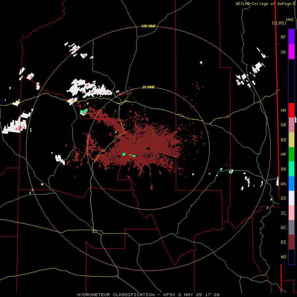Image resolution: width=297 pixels, height=297 pixels.
Task: Click the brown BI legend swatch
Action: pos(291,242)
